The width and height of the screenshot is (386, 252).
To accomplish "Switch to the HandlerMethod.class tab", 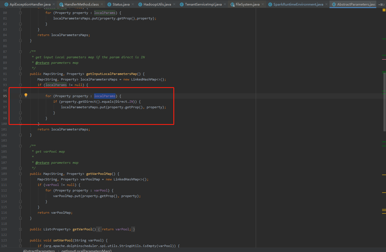I will tap(82, 4).
